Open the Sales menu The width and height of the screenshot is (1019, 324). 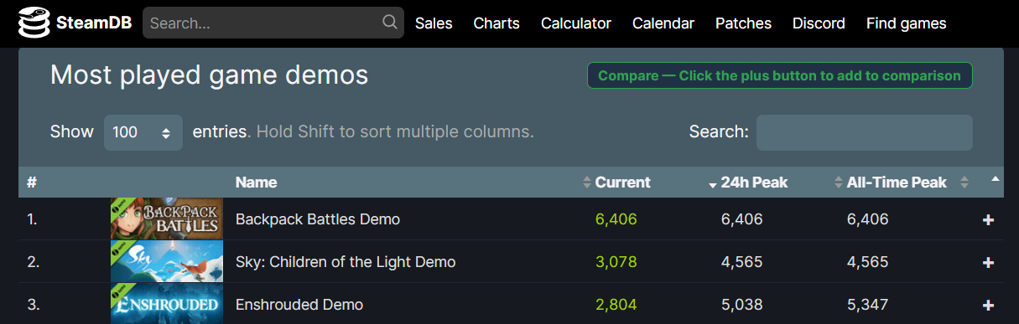pos(434,23)
